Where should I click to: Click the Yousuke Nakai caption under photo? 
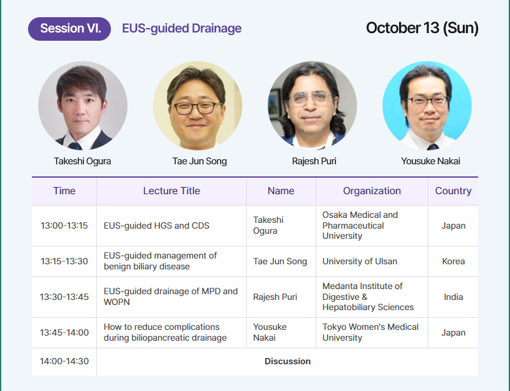pyautogui.click(x=431, y=161)
